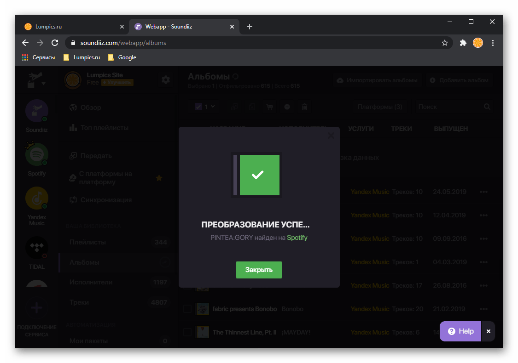Click the search magnifier icon
This screenshot has width=518, height=363.
(487, 107)
